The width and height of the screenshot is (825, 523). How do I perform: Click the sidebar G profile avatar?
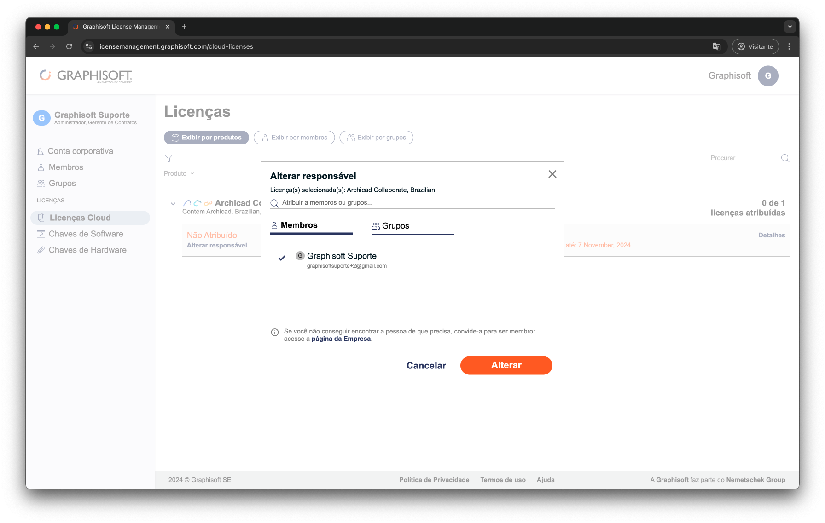(41, 118)
